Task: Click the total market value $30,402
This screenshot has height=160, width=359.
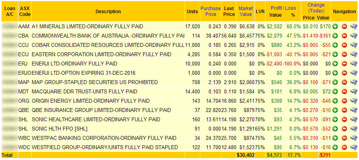Action: [246, 155]
